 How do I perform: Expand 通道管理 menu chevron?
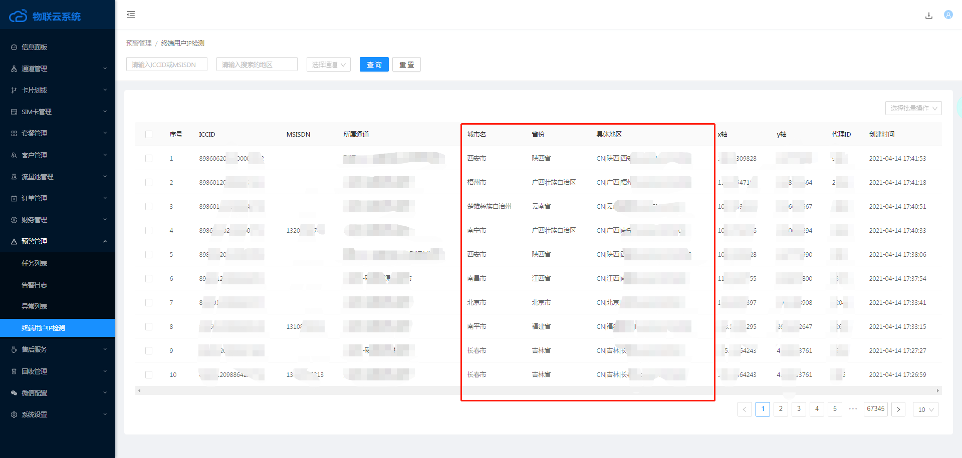point(105,69)
